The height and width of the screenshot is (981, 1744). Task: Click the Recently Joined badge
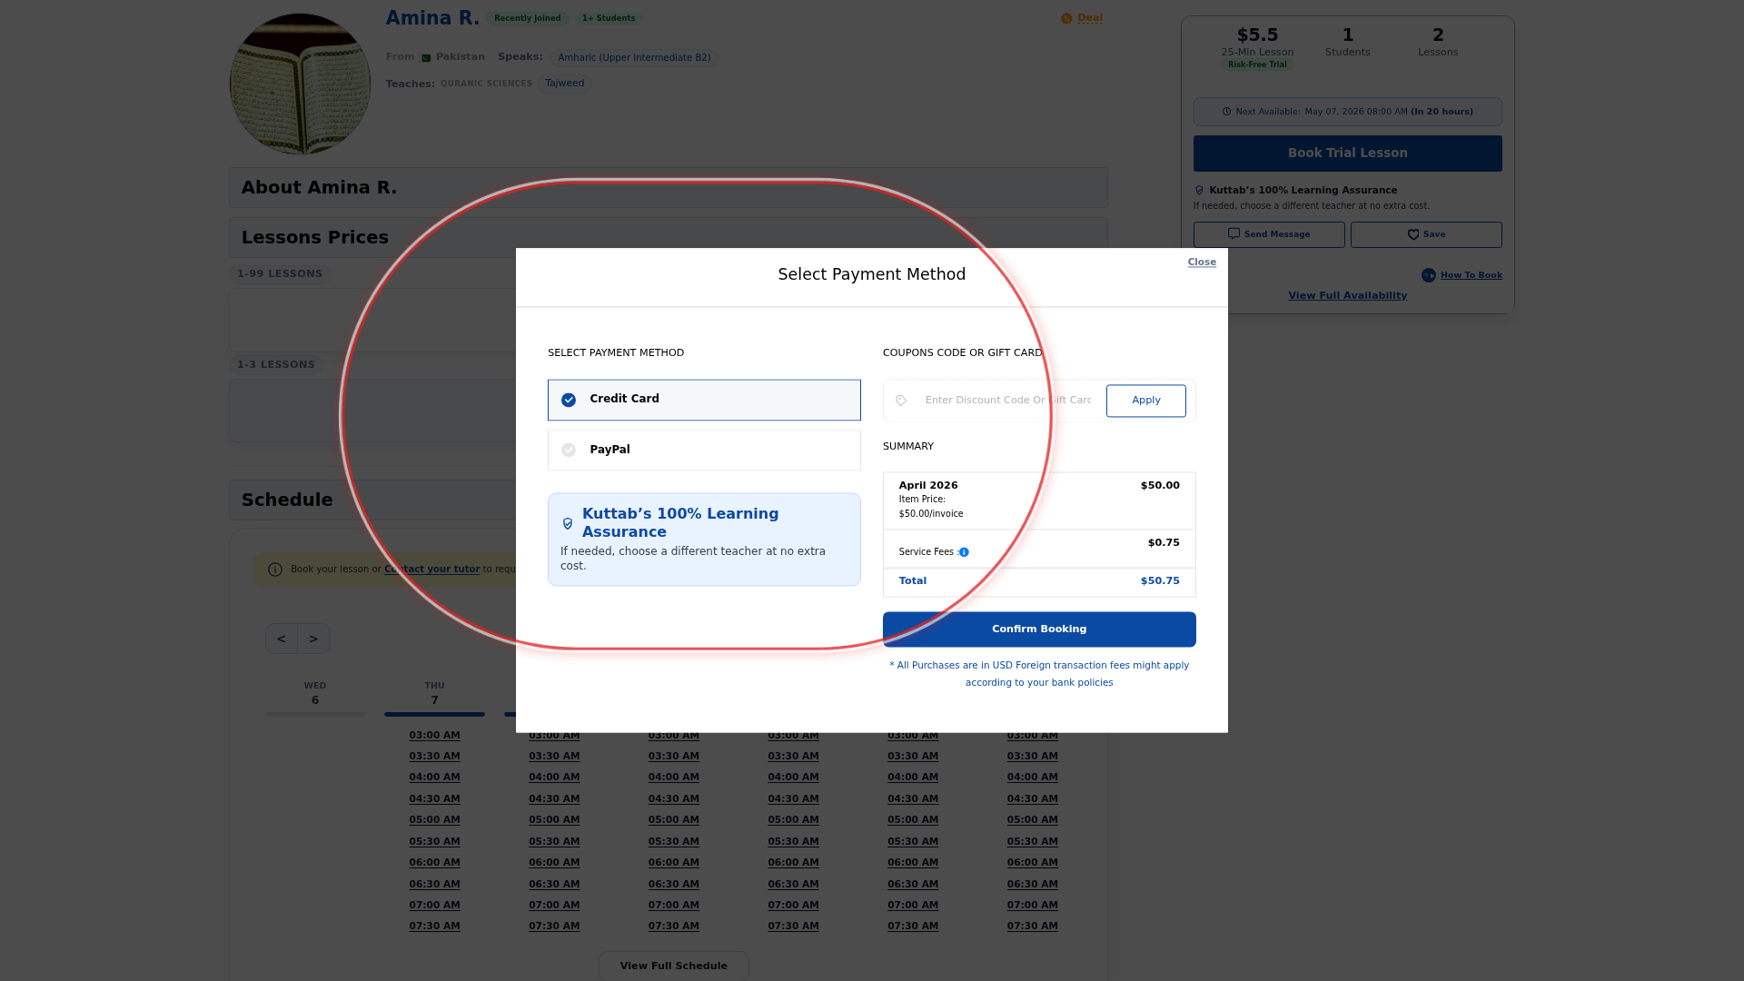(x=528, y=18)
